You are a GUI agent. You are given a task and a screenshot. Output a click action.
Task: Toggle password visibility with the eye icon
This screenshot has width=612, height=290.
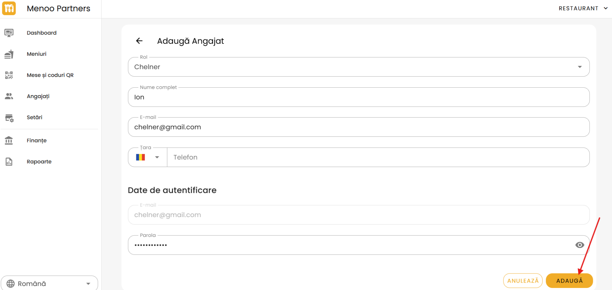(x=579, y=245)
